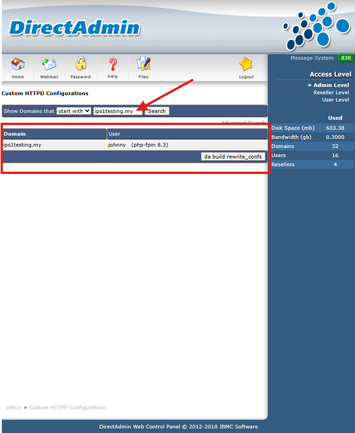This screenshot has width=355, height=433.
Task: Click the DirectAdmin logo
Action: pos(75,28)
